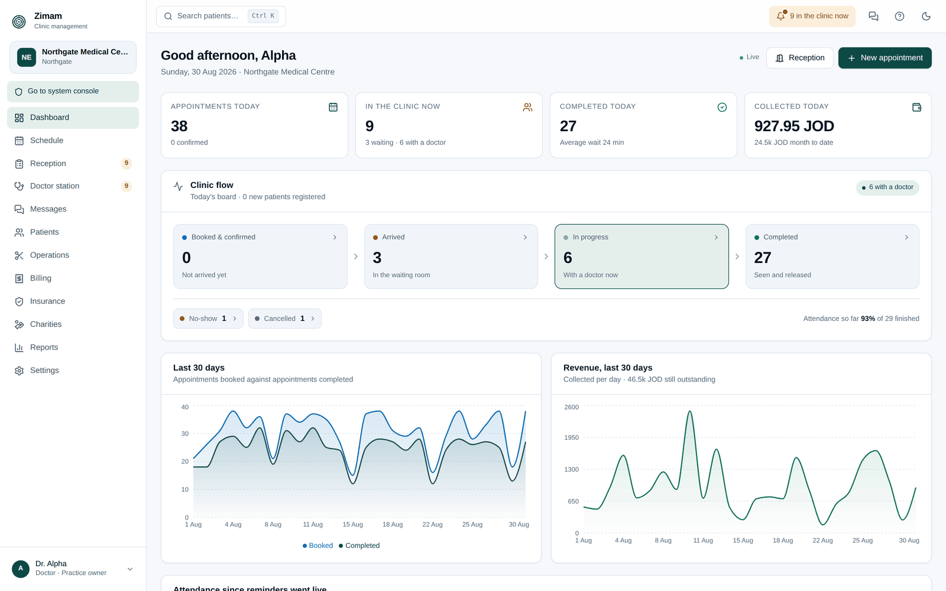Click the Billing receipt icon
This screenshot has height=591, width=946.
point(19,278)
